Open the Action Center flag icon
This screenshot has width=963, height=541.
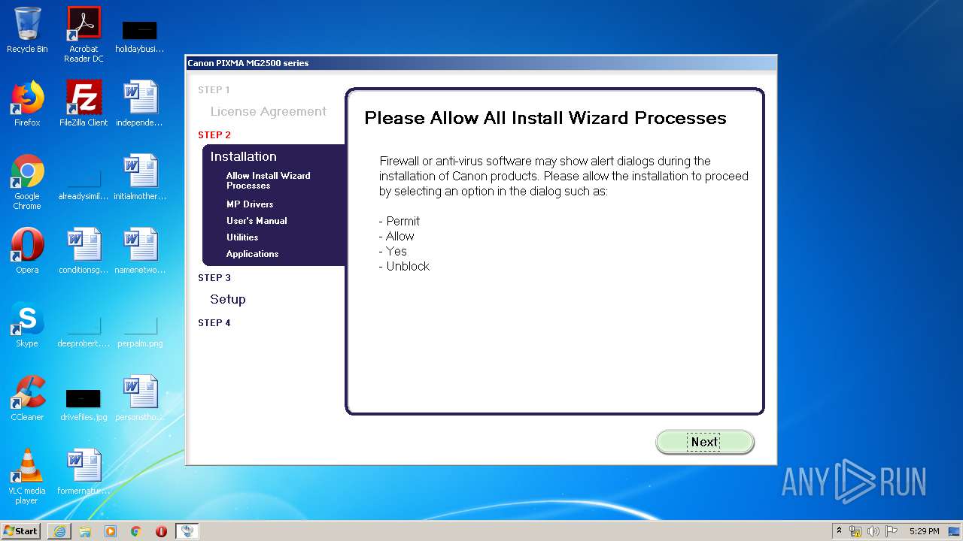click(892, 531)
